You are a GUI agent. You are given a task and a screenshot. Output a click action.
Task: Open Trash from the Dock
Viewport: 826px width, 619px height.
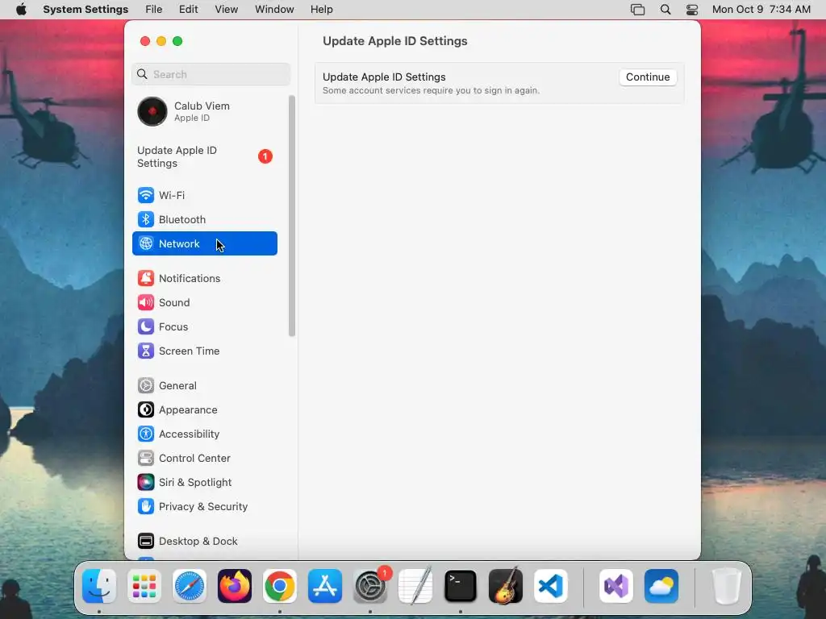click(x=727, y=586)
